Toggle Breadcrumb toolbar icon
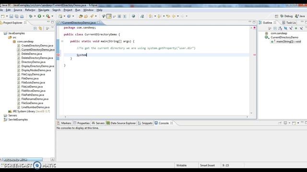 [104, 16]
